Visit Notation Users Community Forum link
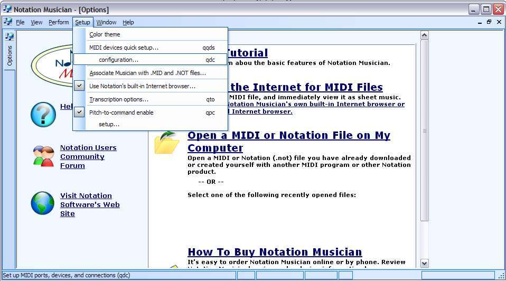506x281 pixels. point(88,156)
